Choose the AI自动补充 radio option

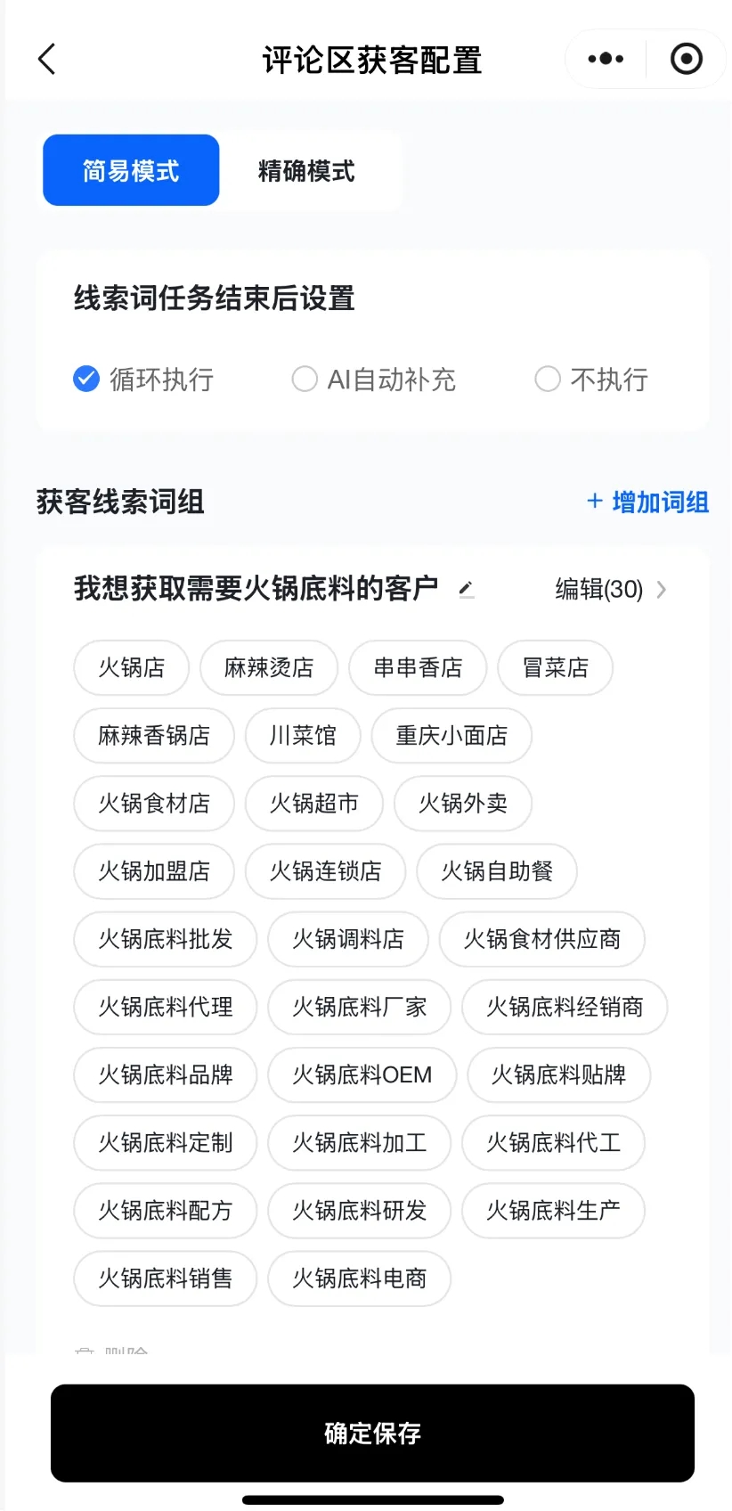click(305, 380)
